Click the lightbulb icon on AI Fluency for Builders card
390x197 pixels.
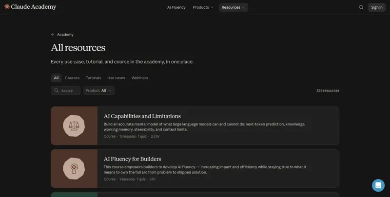pyautogui.click(x=74, y=169)
